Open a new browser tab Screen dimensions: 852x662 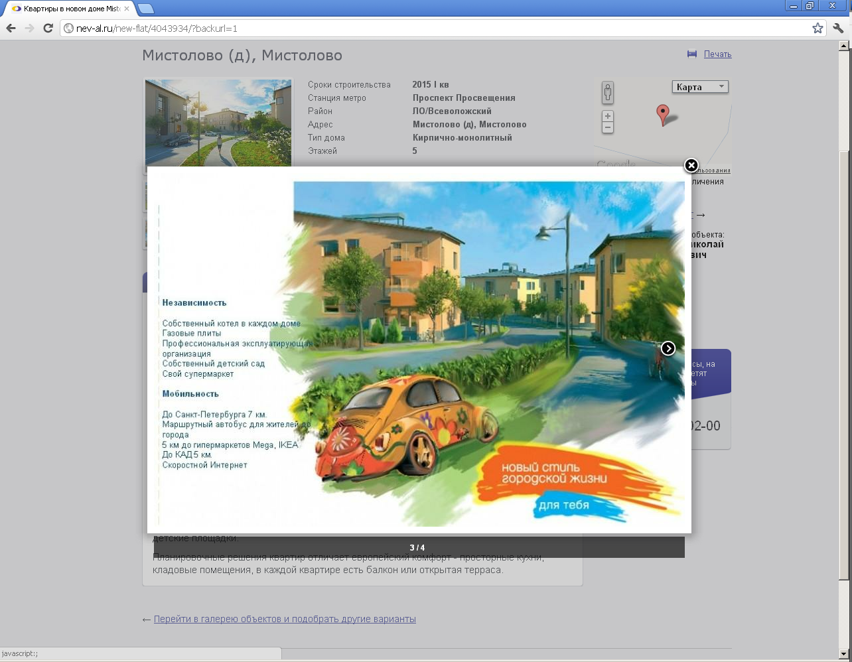click(146, 9)
